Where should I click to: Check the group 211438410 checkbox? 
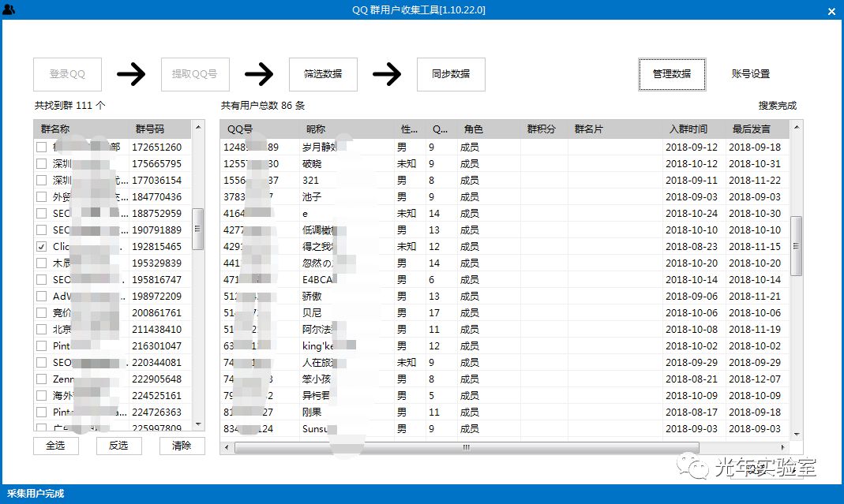[x=41, y=329]
